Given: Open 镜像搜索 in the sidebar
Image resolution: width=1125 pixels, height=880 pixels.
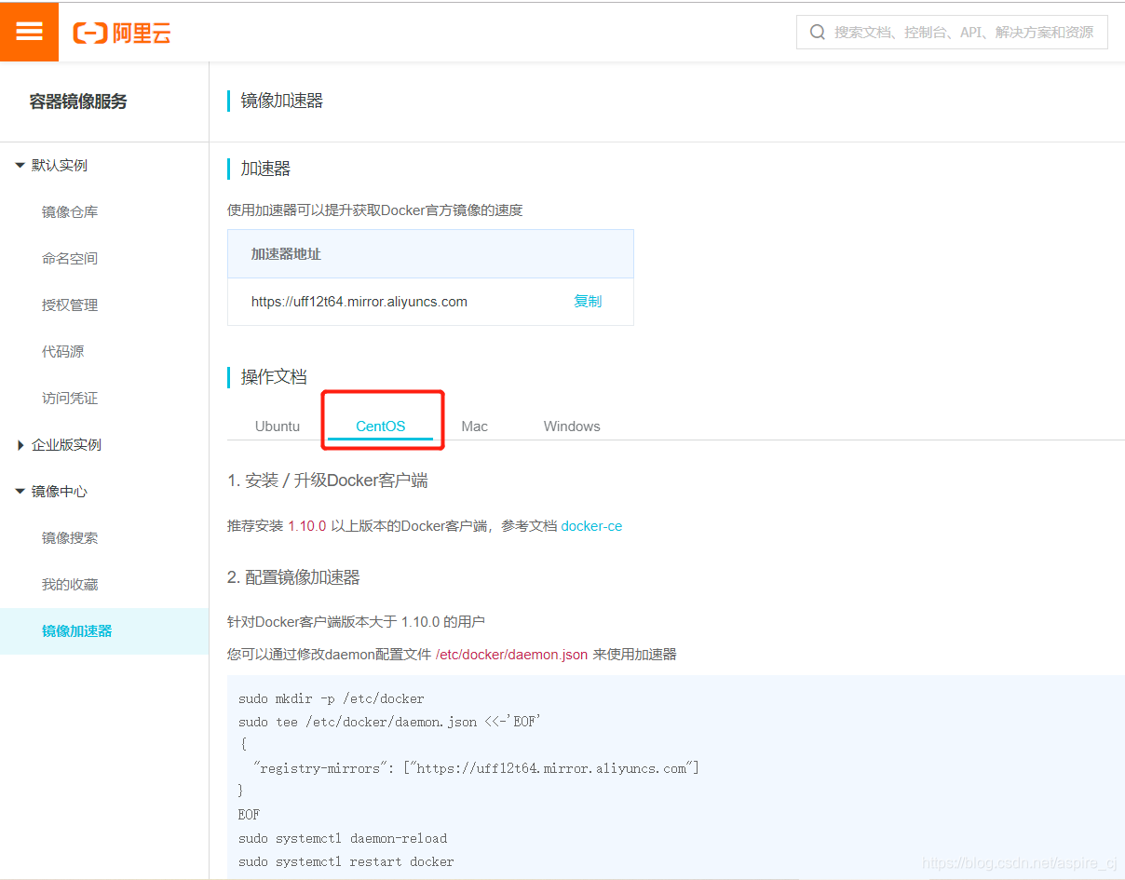Looking at the screenshot, I should pyautogui.click(x=70, y=538).
